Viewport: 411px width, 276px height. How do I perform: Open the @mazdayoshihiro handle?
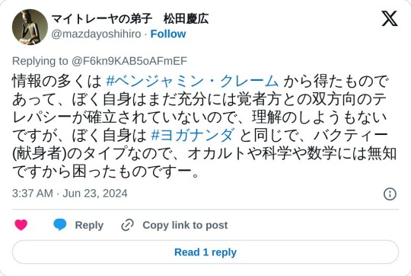click(96, 34)
